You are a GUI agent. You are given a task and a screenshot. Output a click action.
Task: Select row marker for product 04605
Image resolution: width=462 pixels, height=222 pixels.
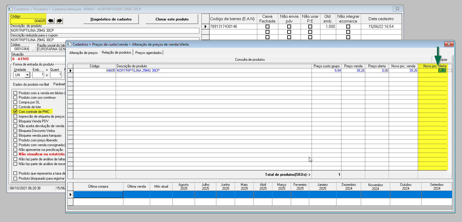(x=70, y=71)
